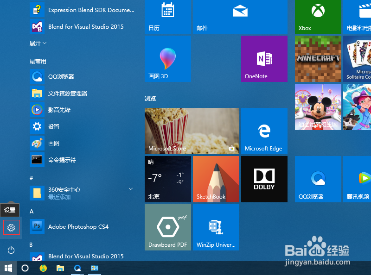The width and height of the screenshot is (371, 275).
Task: Select the 最常用 section header
Action: pyautogui.click(x=38, y=62)
